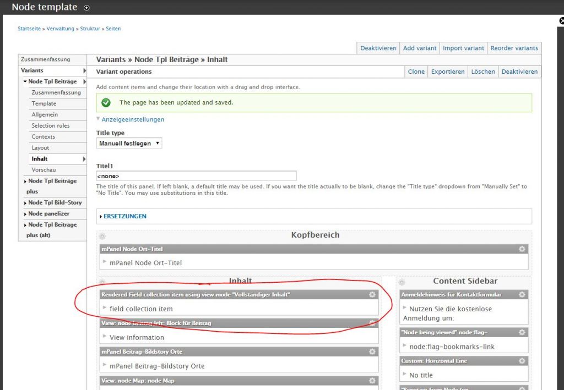This screenshot has width=564, height=390.
Task: Click gear icon on mPanel Beitrag-Bildstory Orte pane
Action: pos(372,352)
